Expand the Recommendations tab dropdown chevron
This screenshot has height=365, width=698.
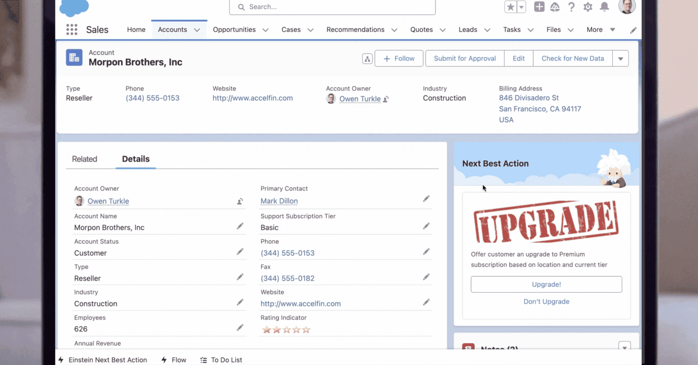pos(394,30)
